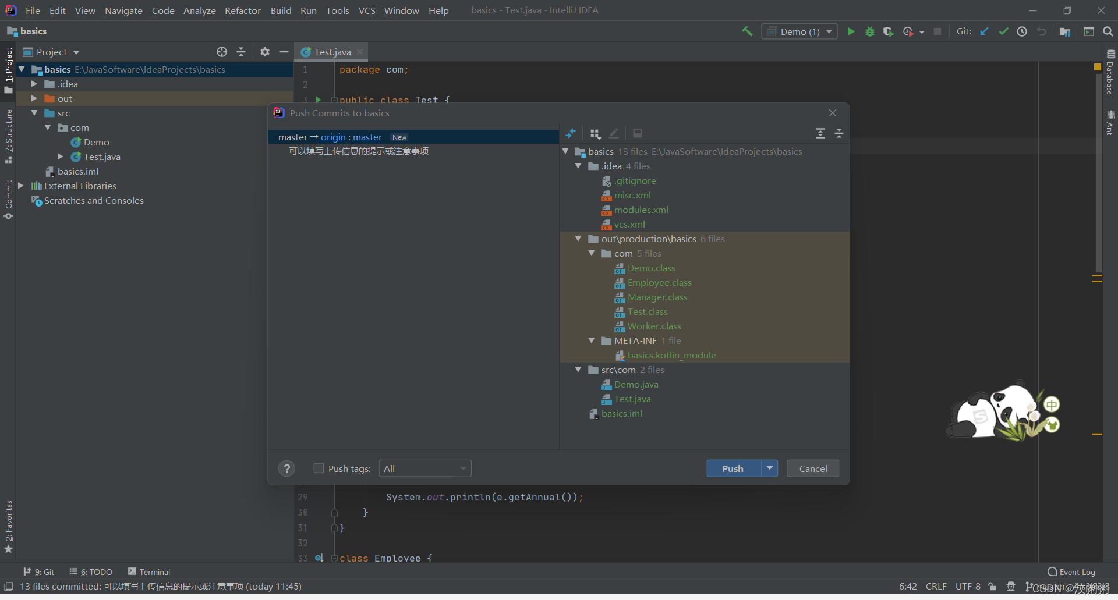Open the File menu
The width and height of the screenshot is (1118, 600).
tap(33, 10)
